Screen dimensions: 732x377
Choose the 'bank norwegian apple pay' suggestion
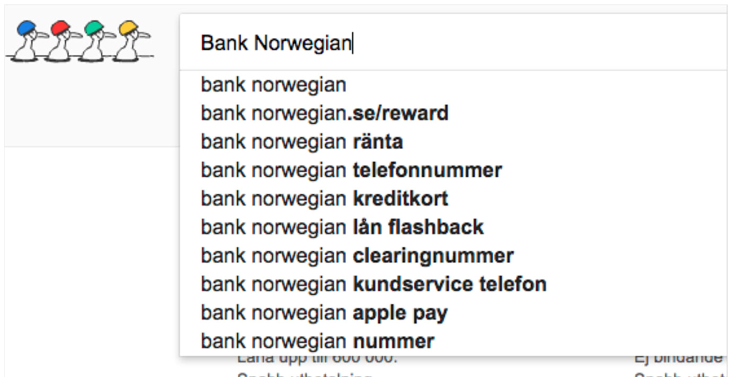tap(324, 313)
